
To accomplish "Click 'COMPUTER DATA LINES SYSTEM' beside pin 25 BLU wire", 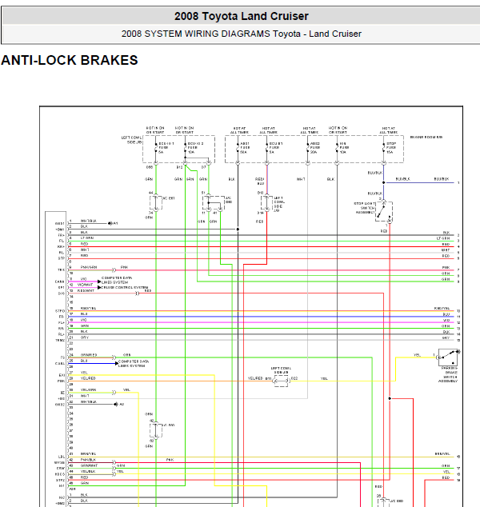I will tap(134, 363).
